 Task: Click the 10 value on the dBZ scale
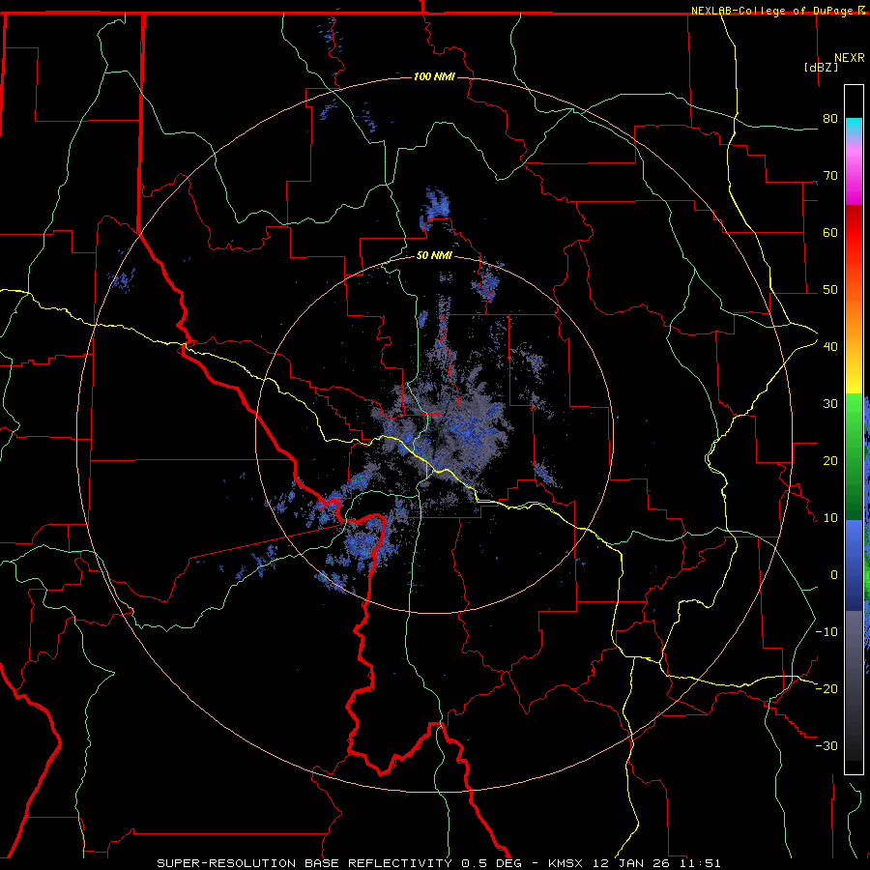[x=830, y=518]
